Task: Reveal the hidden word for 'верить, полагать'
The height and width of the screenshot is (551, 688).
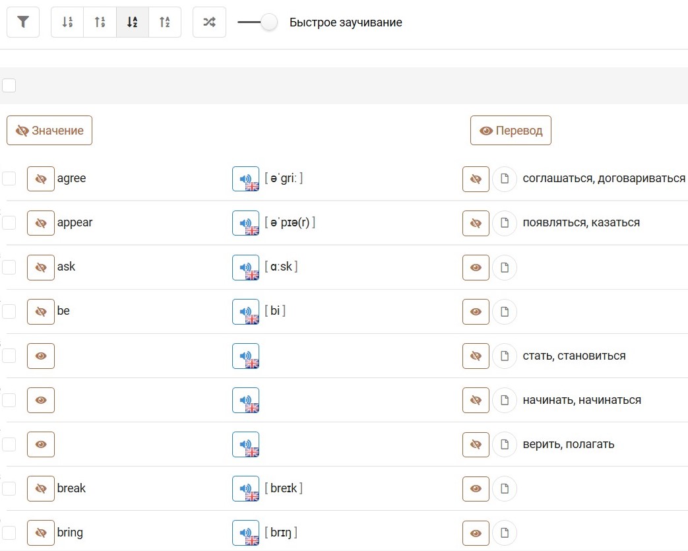Action: point(41,444)
